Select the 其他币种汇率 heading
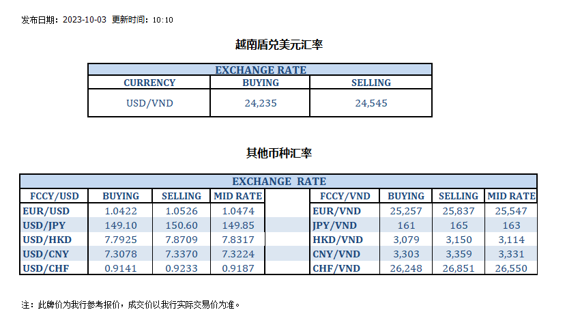565x325 pixels. coord(278,153)
